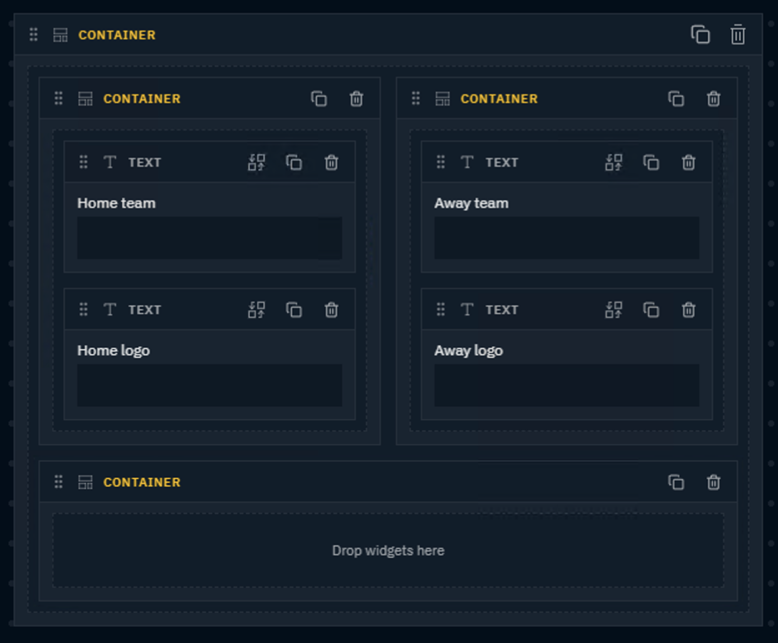
Task: Delete the Away logo text widget
Action: coord(689,310)
